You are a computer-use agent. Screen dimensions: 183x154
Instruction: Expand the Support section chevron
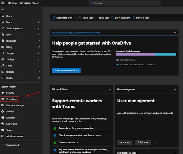(38, 53)
